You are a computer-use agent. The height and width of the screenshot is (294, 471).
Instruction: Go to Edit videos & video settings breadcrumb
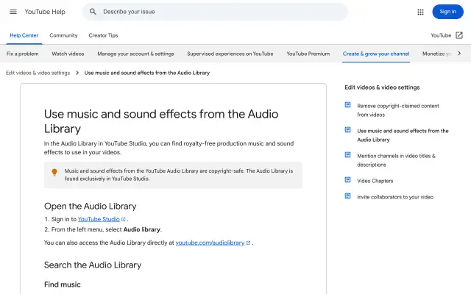coord(38,73)
